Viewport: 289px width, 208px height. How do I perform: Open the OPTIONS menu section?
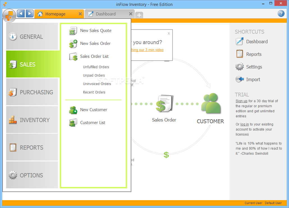click(32, 175)
